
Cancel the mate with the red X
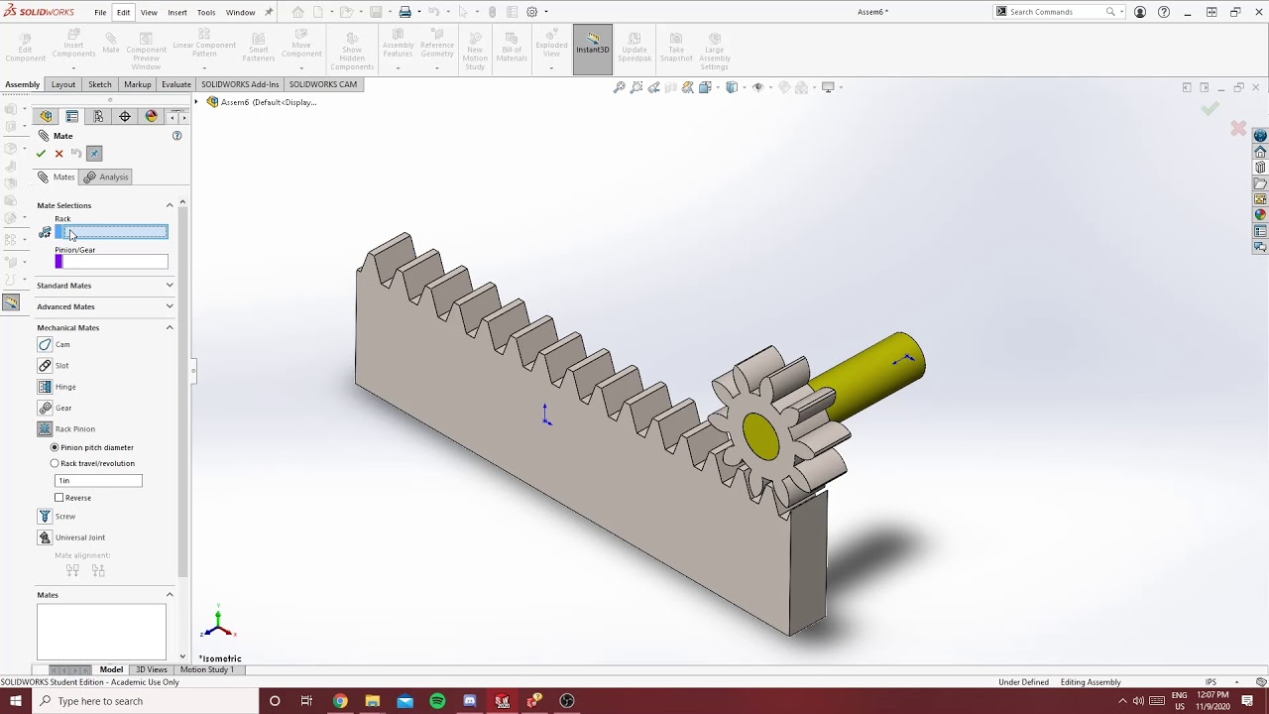point(58,154)
